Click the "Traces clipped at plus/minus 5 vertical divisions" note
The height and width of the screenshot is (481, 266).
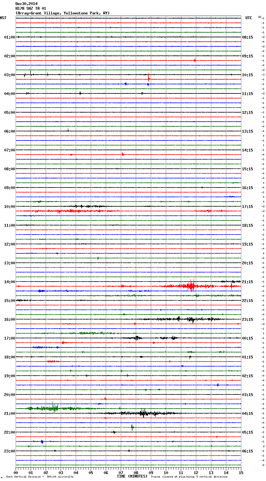click(189, 477)
